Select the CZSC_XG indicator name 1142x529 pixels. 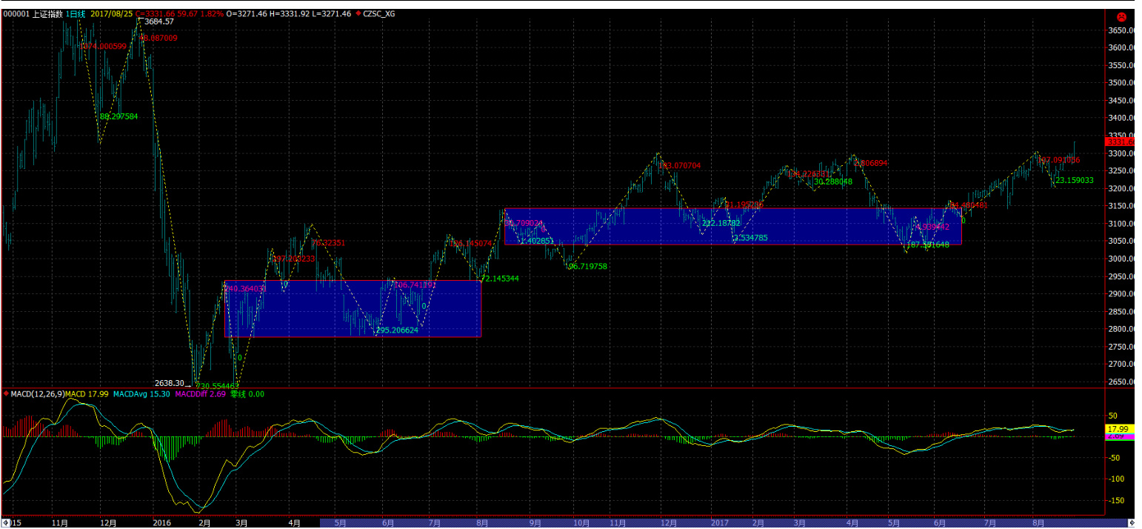[x=381, y=14]
